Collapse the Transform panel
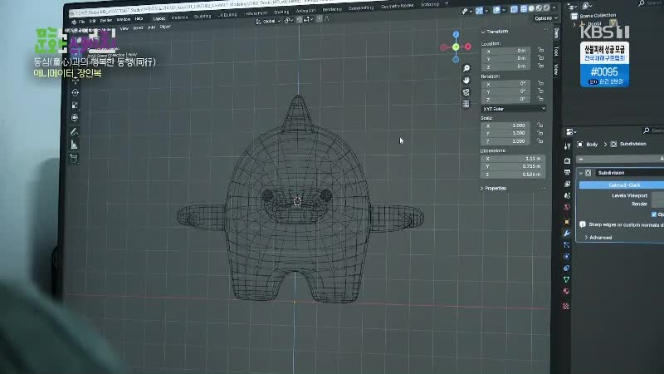Viewport: 664px width, 374px height. point(483,32)
